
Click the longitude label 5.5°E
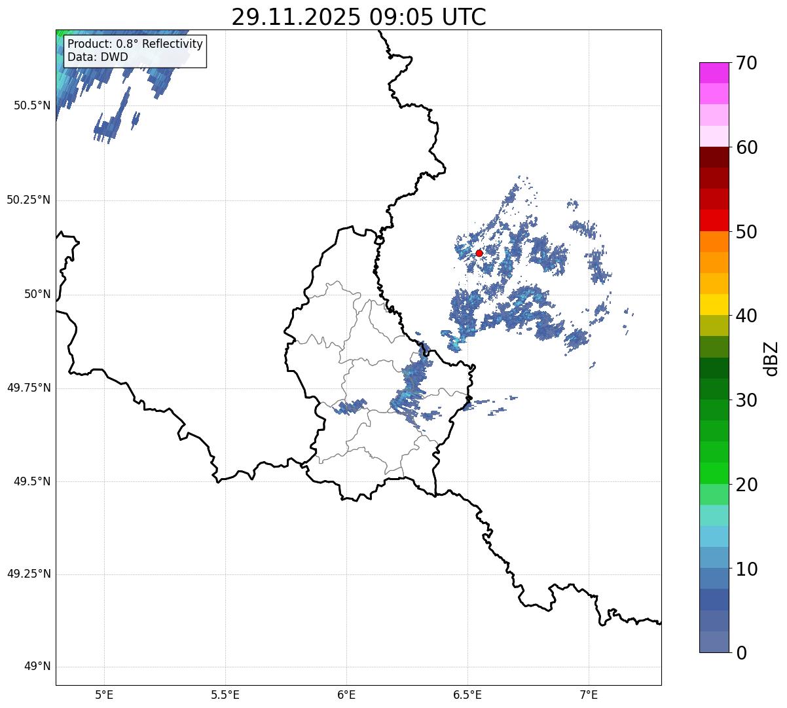pyautogui.click(x=225, y=695)
